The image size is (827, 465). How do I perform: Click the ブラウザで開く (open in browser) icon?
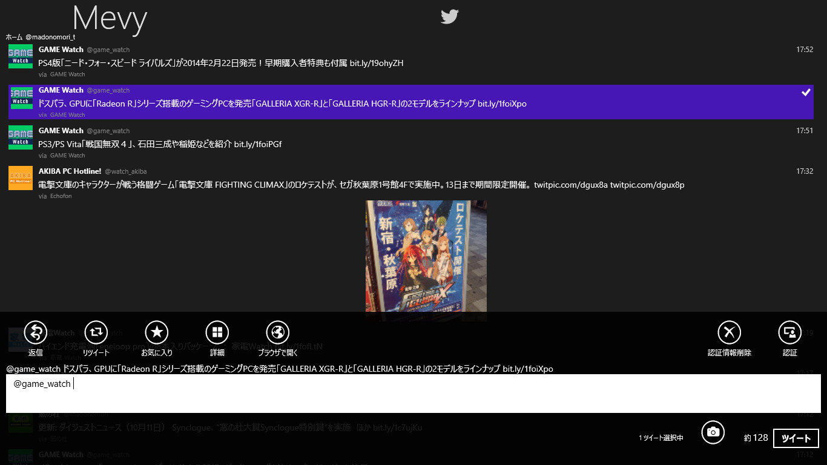[x=277, y=332]
